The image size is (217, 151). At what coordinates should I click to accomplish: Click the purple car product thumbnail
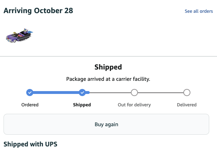tap(20, 35)
